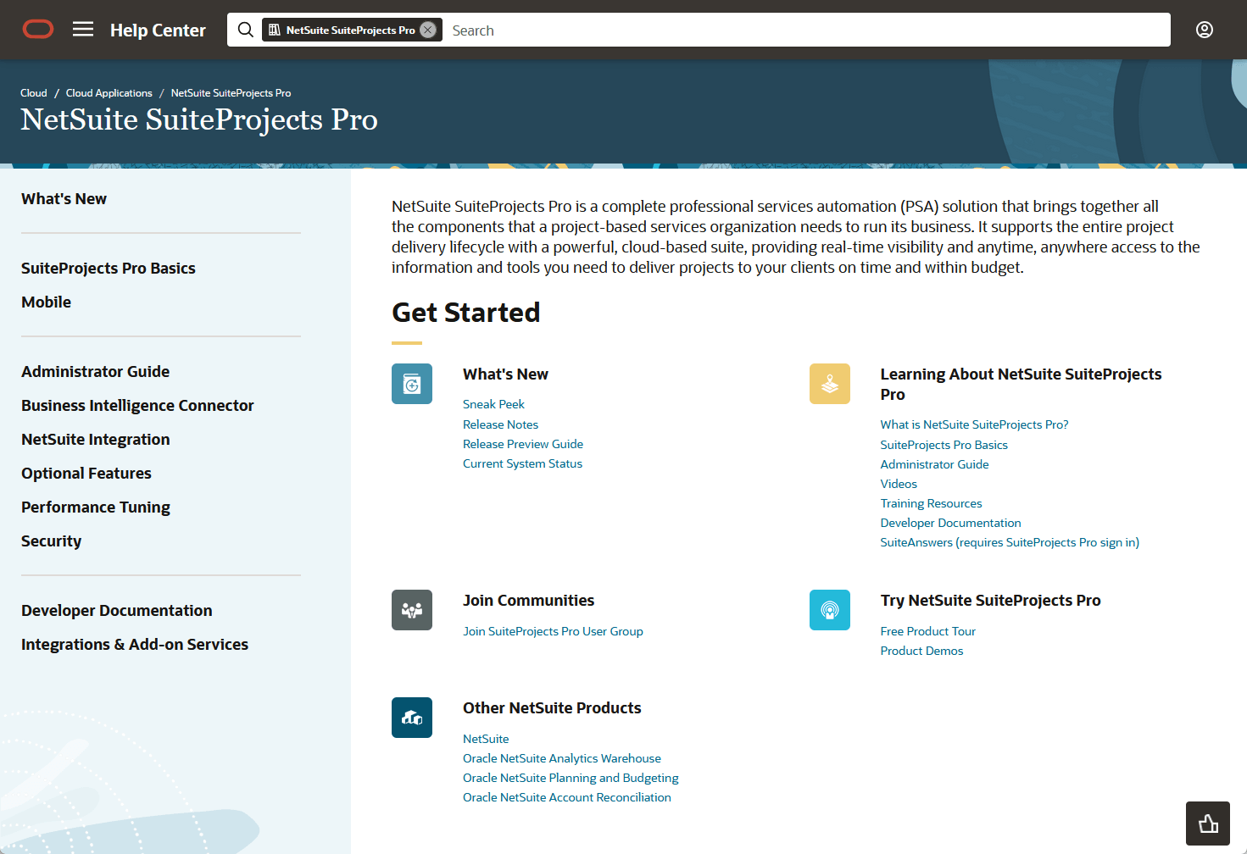The height and width of the screenshot is (854, 1247).
Task: Open Join SuiteProjects Pro User Group link
Action: 553,631
